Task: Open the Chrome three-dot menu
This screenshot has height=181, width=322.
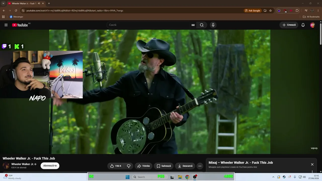Action: [x=318, y=11]
